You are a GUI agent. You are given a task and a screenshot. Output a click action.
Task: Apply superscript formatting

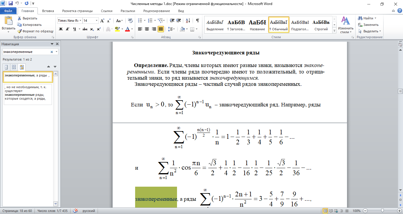click(99, 29)
